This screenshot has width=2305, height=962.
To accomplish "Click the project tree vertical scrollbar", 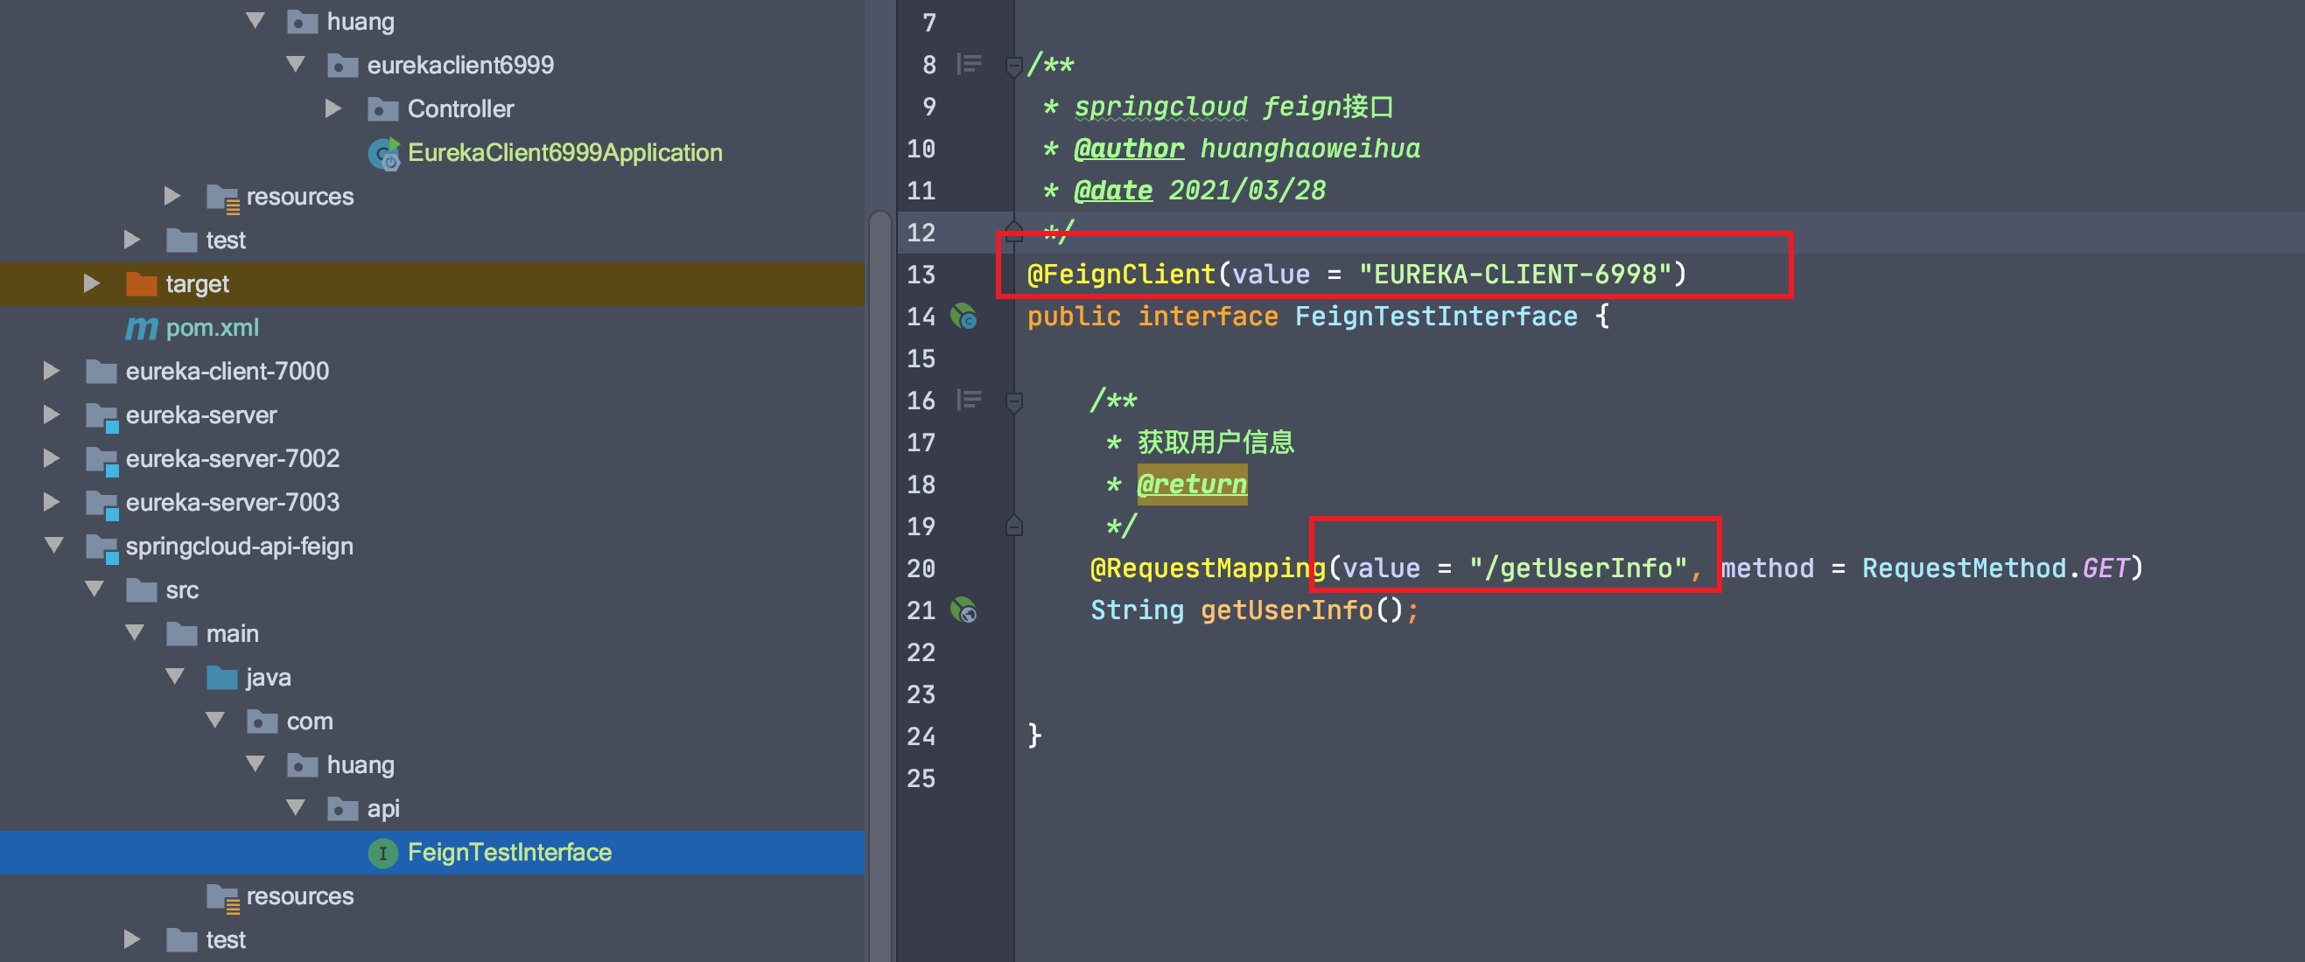I will [880, 586].
